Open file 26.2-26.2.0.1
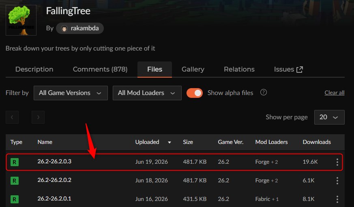 tap(54, 199)
